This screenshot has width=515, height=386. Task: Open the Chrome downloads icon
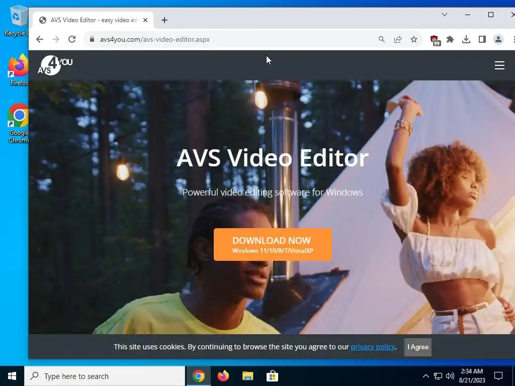click(x=466, y=39)
